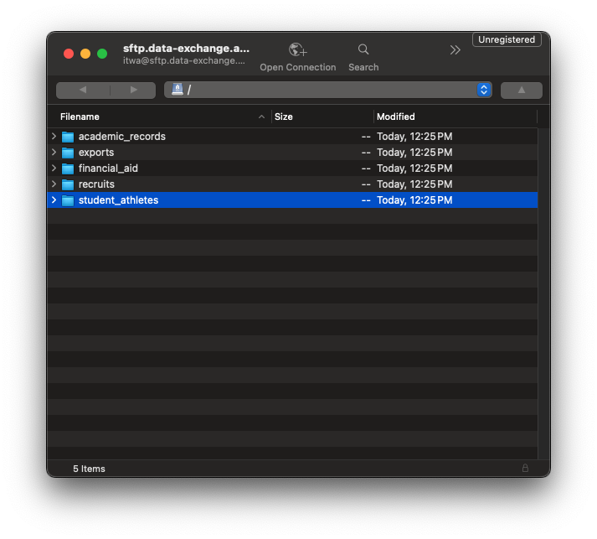Click the Open Connection label
Image resolution: width=597 pixels, height=539 pixels.
298,67
